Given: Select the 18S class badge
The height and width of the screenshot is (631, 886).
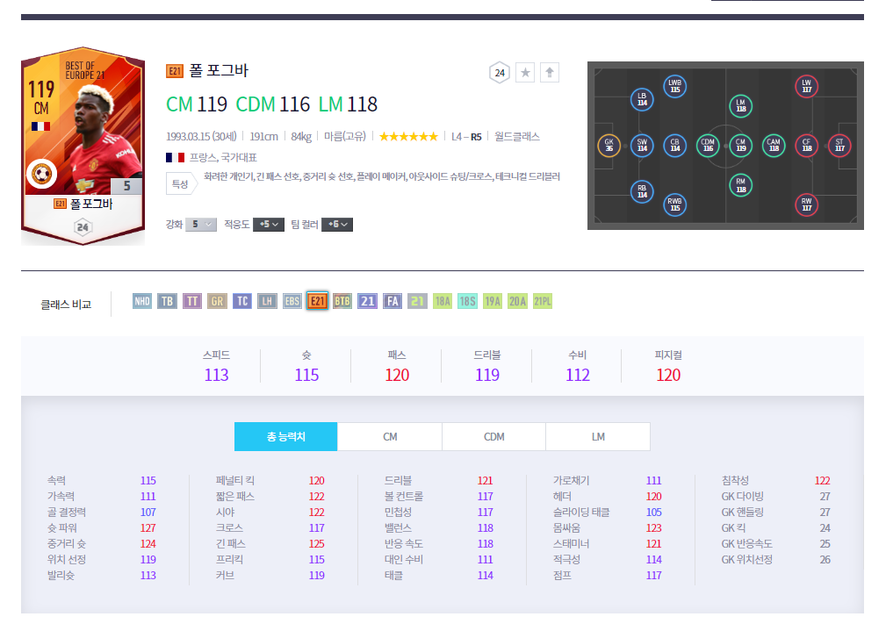Looking at the screenshot, I should coord(467,301).
